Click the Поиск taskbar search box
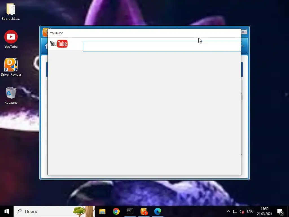Viewport: 289px width, 217px height. (54, 211)
